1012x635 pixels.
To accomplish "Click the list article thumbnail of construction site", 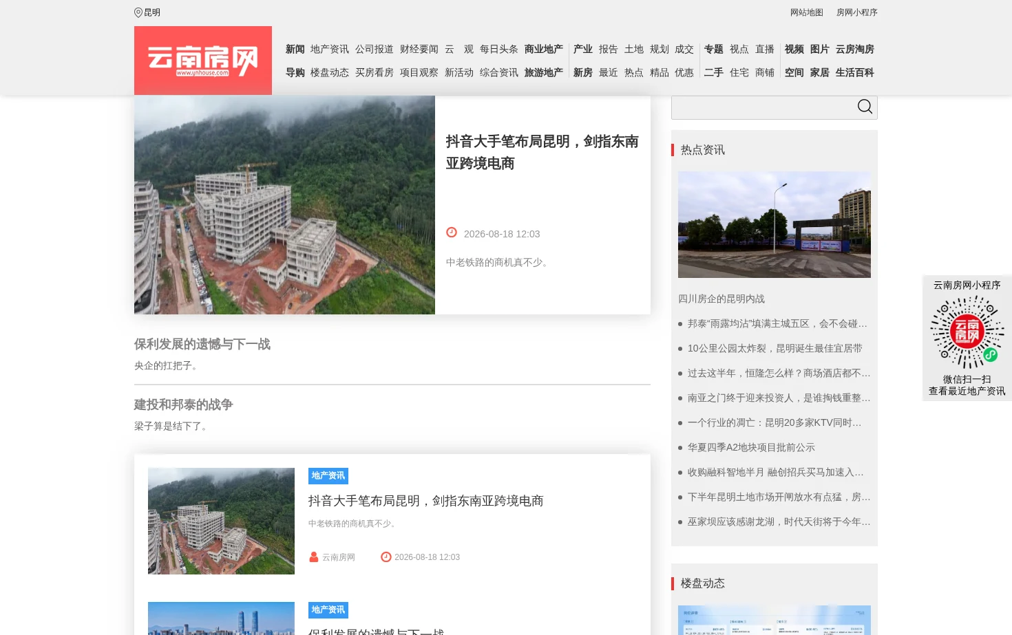I will point(221,521).
